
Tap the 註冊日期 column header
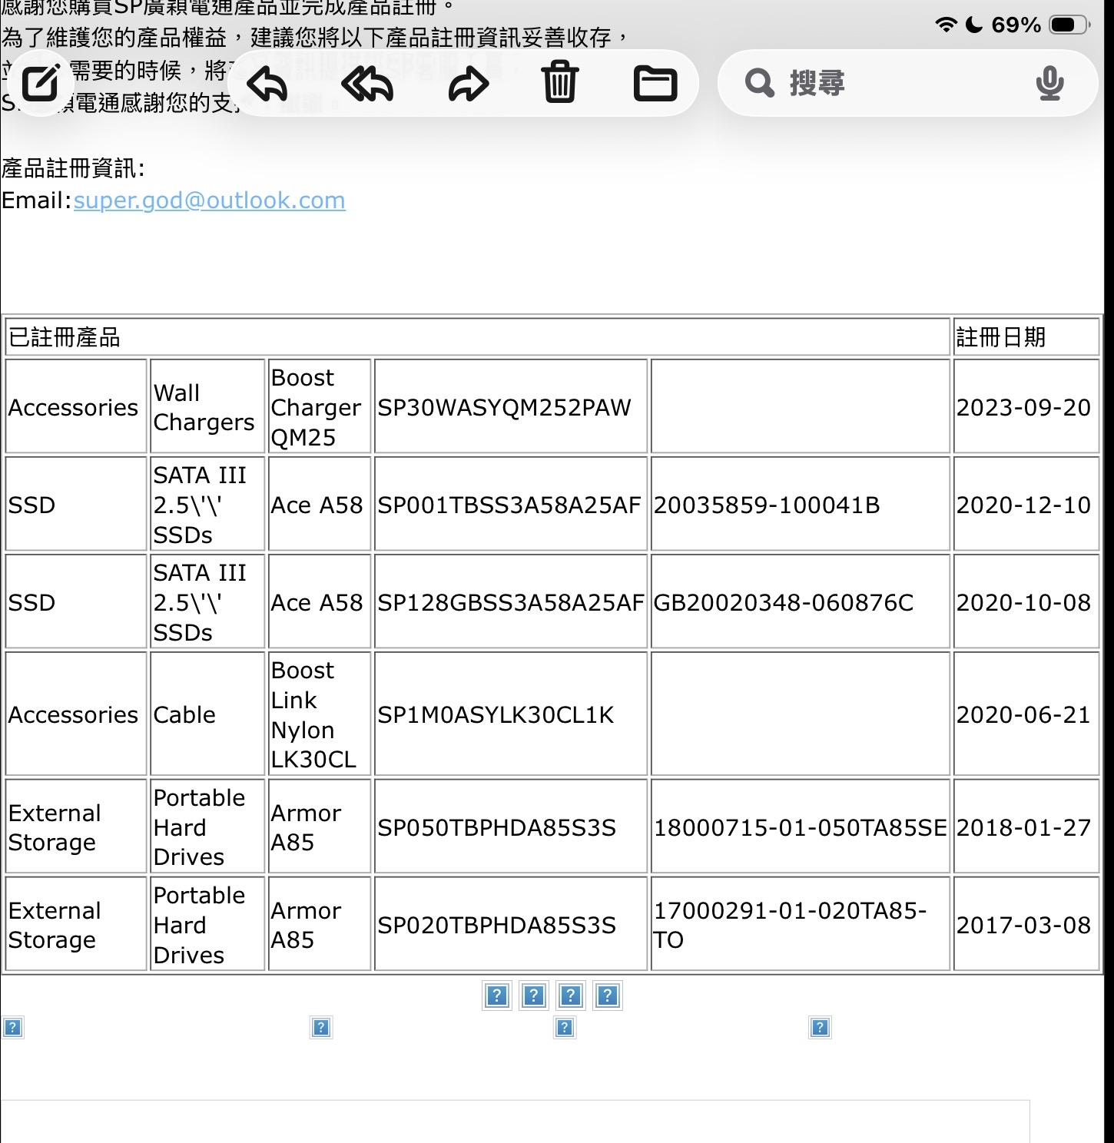(1000, 336)
